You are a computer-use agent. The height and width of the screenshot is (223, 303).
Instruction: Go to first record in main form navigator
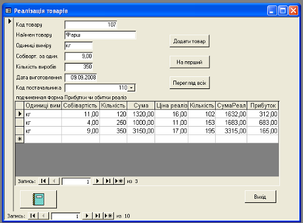pos(33,216)
